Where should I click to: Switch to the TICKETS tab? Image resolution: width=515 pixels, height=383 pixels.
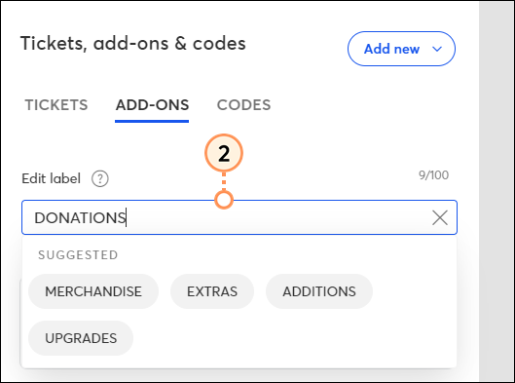(56, 105)
